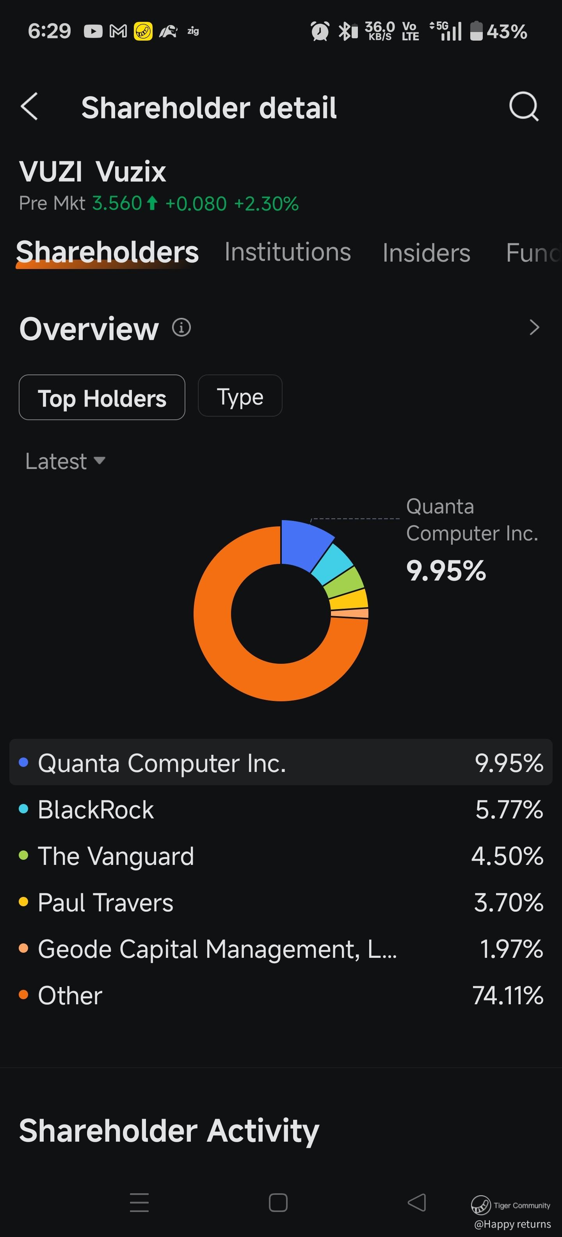Switch to the Insiders tab
The height and width of the screenshot is (1237, 562).
click(426, 253)
